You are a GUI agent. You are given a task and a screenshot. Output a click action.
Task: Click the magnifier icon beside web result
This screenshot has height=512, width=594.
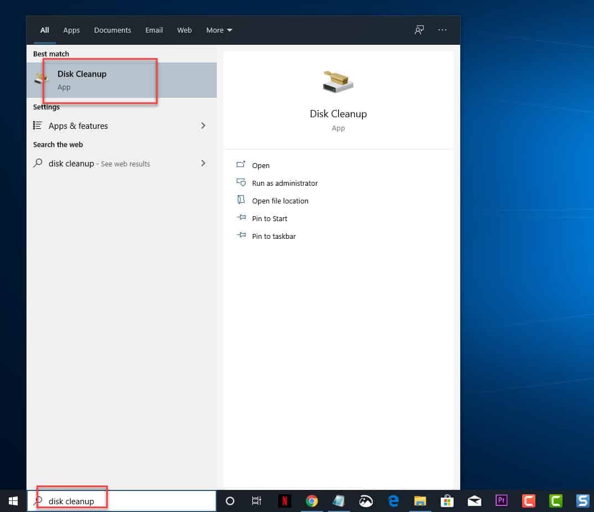pyautogui.click(x=38, y=163)
